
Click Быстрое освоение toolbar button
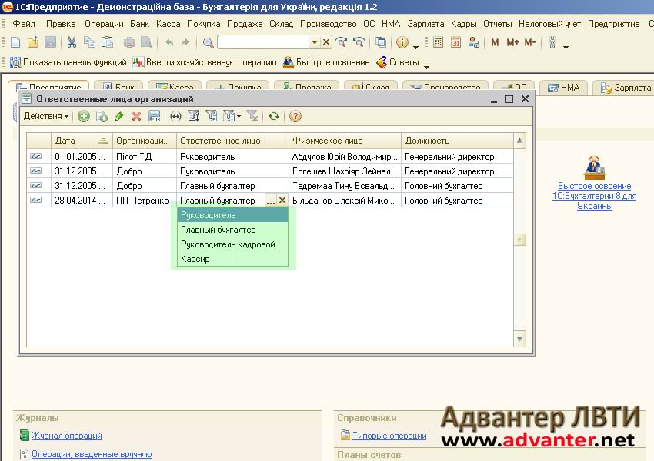(325, 62)
